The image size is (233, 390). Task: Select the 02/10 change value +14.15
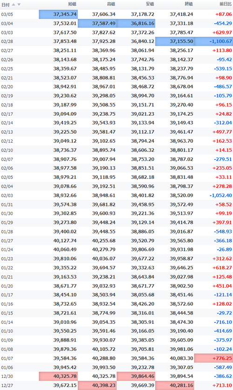(224, 150)
